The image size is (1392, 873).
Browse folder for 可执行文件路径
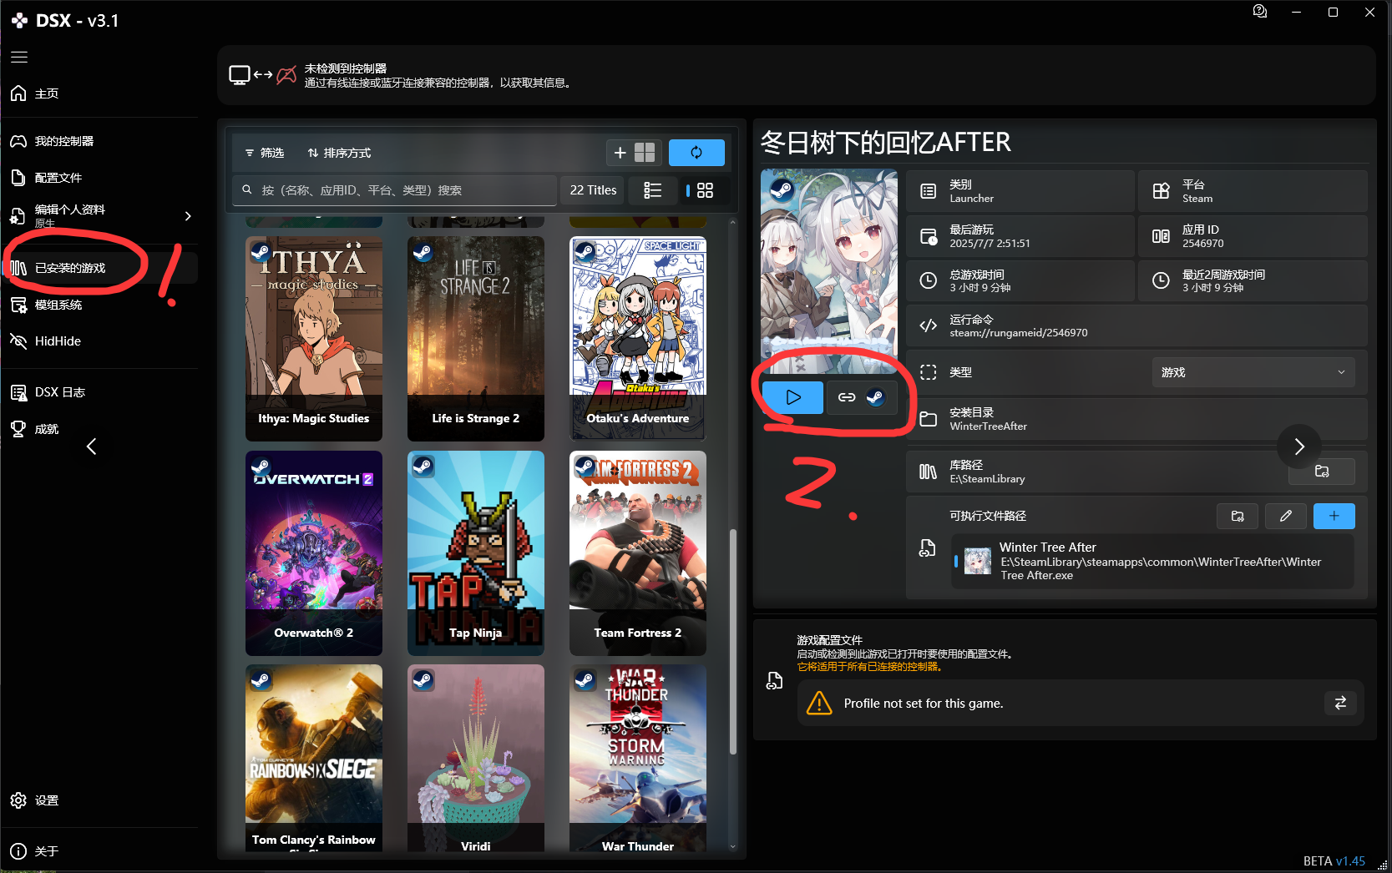click(1238, 516)
